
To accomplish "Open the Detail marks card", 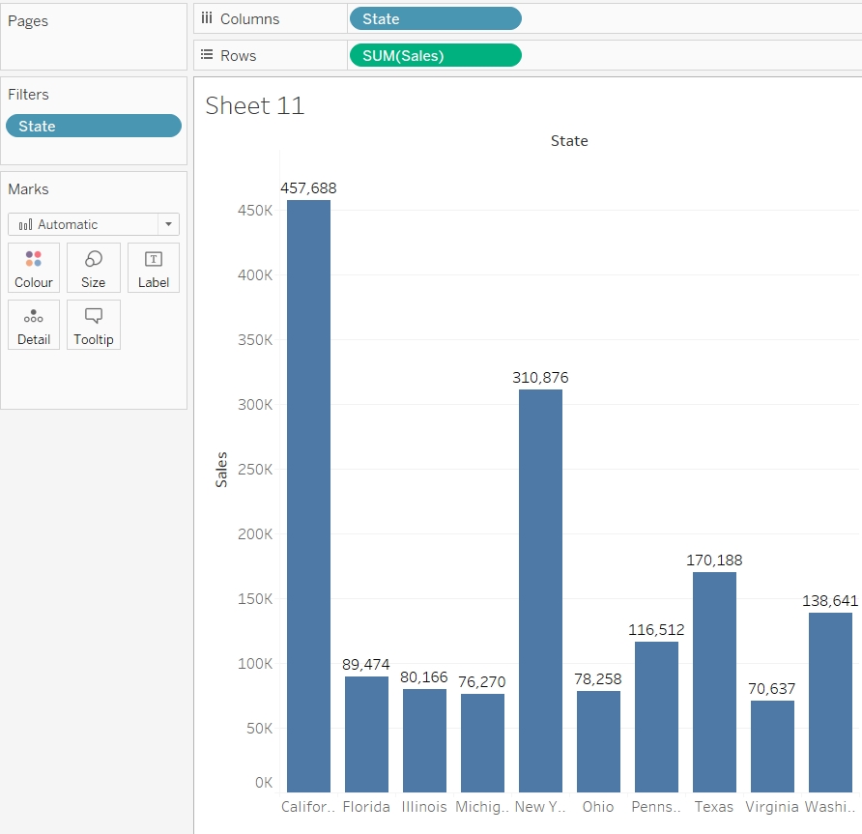I will click(x=34, y=316).
